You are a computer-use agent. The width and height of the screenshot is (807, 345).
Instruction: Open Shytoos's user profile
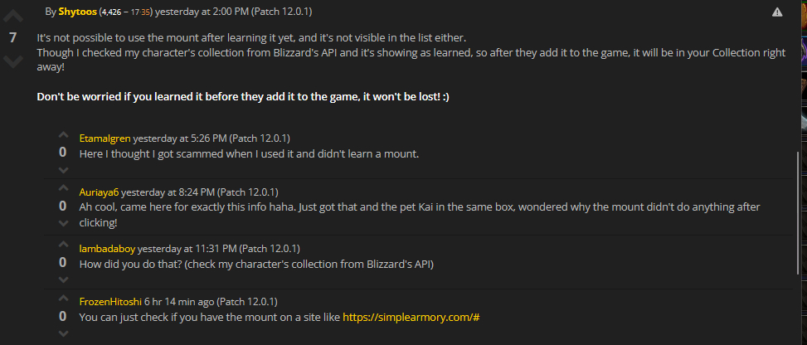click(76, 12)
